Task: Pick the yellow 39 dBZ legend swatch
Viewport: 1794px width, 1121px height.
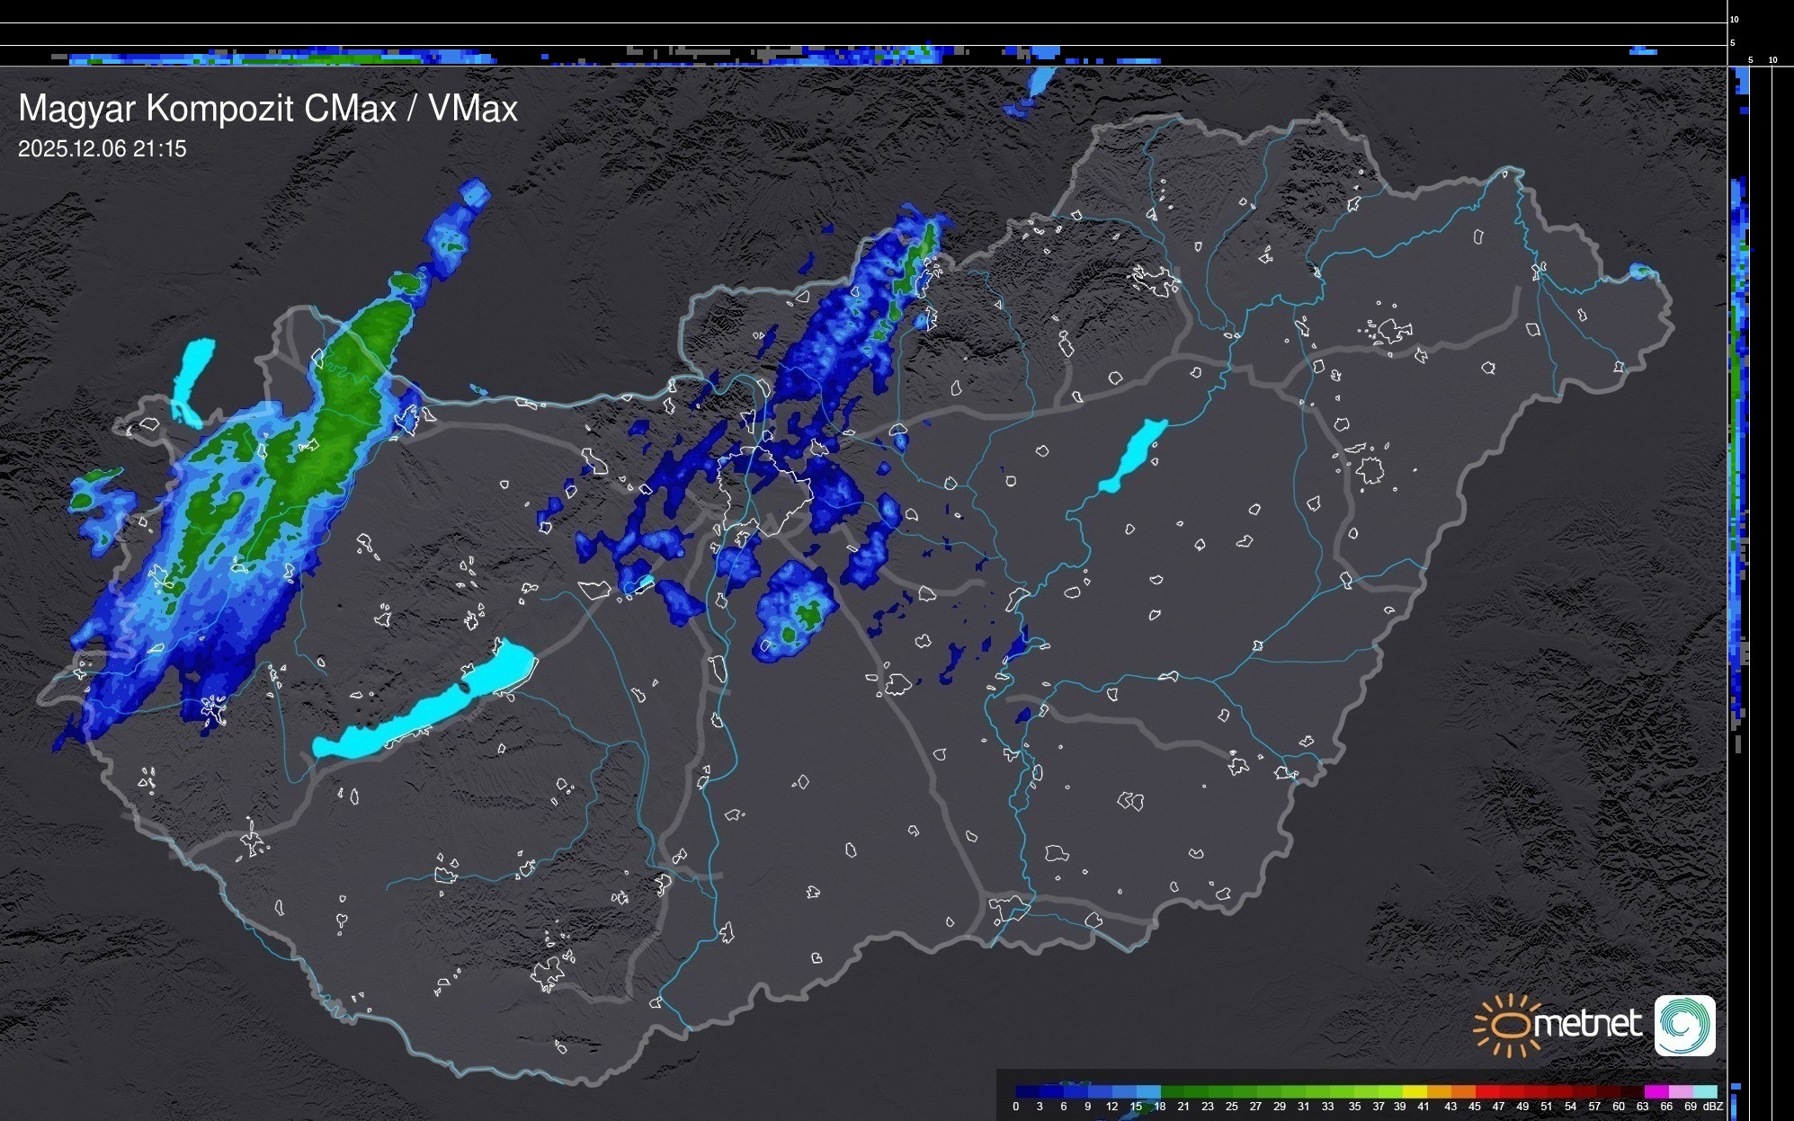Action: pyautogui.click(x=1415, y=1091)
